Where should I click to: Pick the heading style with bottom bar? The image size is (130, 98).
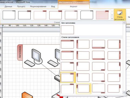tap(99, 44)
